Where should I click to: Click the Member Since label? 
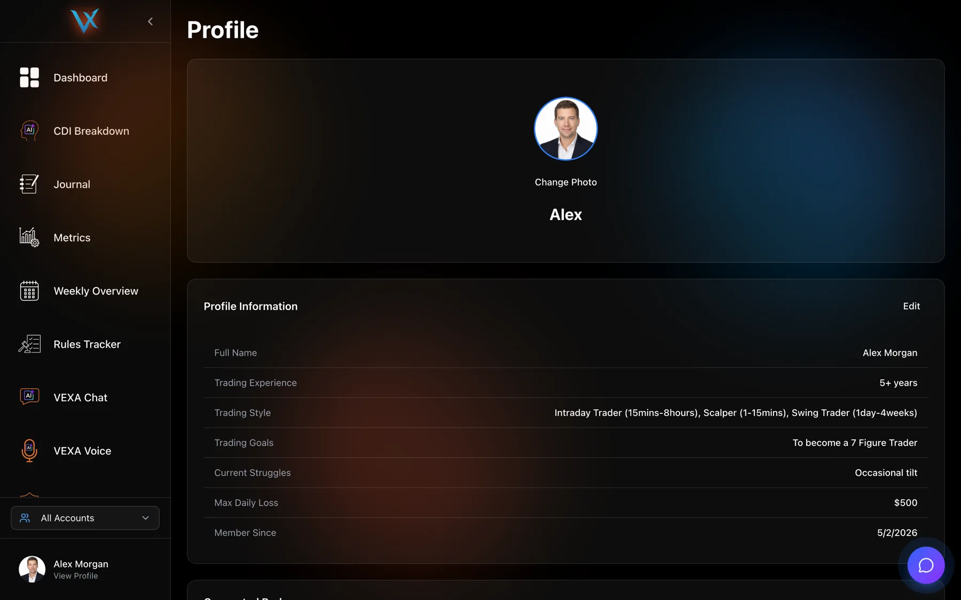tap(245, 533)
